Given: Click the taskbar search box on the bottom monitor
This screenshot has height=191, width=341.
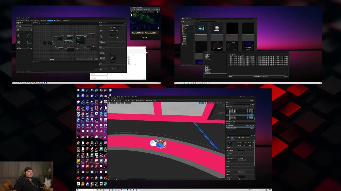Looking at the screenshot, I should (87, 190).
